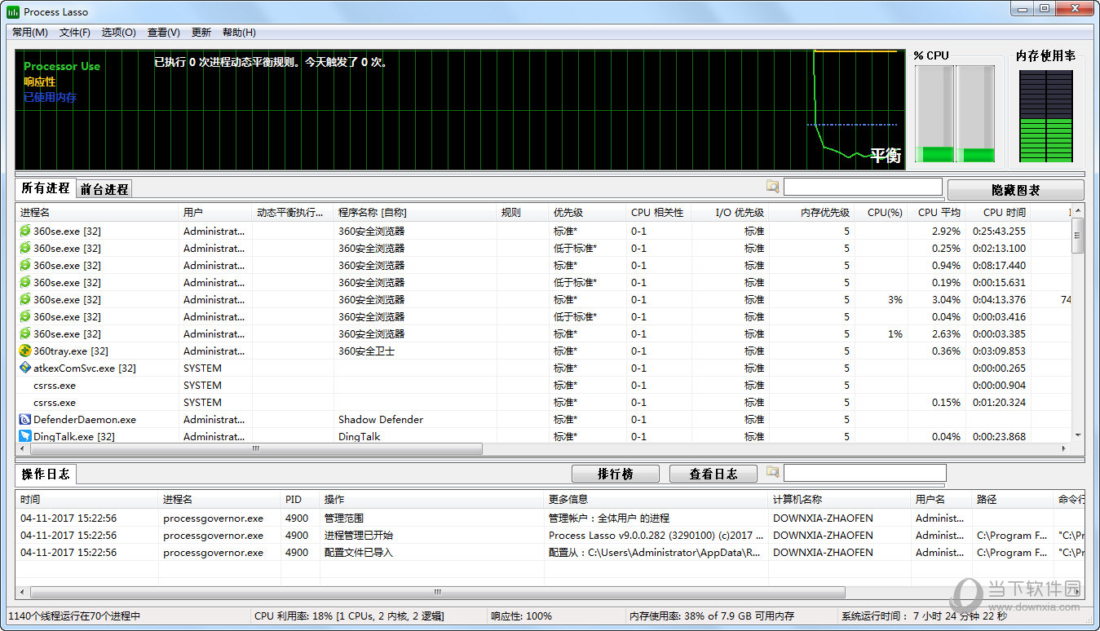Sort by the CPU(%) column header
Image resolution: width=1100 pixels, height=631 pixels.
[881, 213]
